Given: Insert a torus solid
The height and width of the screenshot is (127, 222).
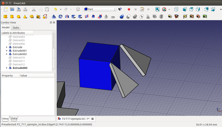Looking at the screenshot, I should (x=32, y=17).
